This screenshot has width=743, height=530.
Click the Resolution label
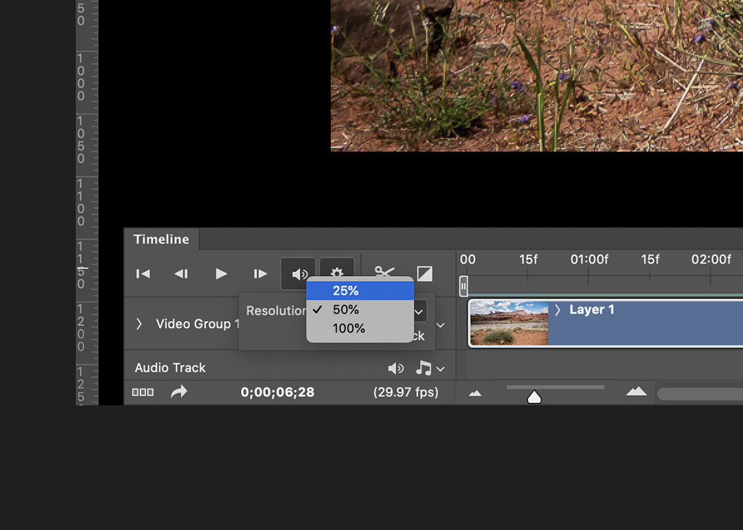pos(276,311)
